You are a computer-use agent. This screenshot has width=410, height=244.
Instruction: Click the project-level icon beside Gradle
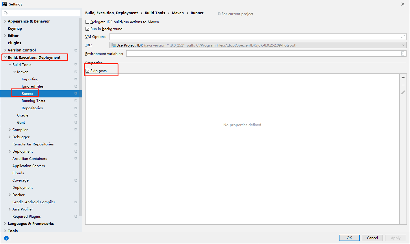click(x=76, y=115)
